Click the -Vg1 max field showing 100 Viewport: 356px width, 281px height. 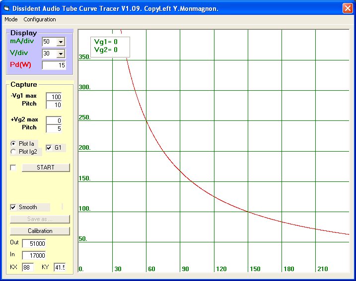(54, 97)
